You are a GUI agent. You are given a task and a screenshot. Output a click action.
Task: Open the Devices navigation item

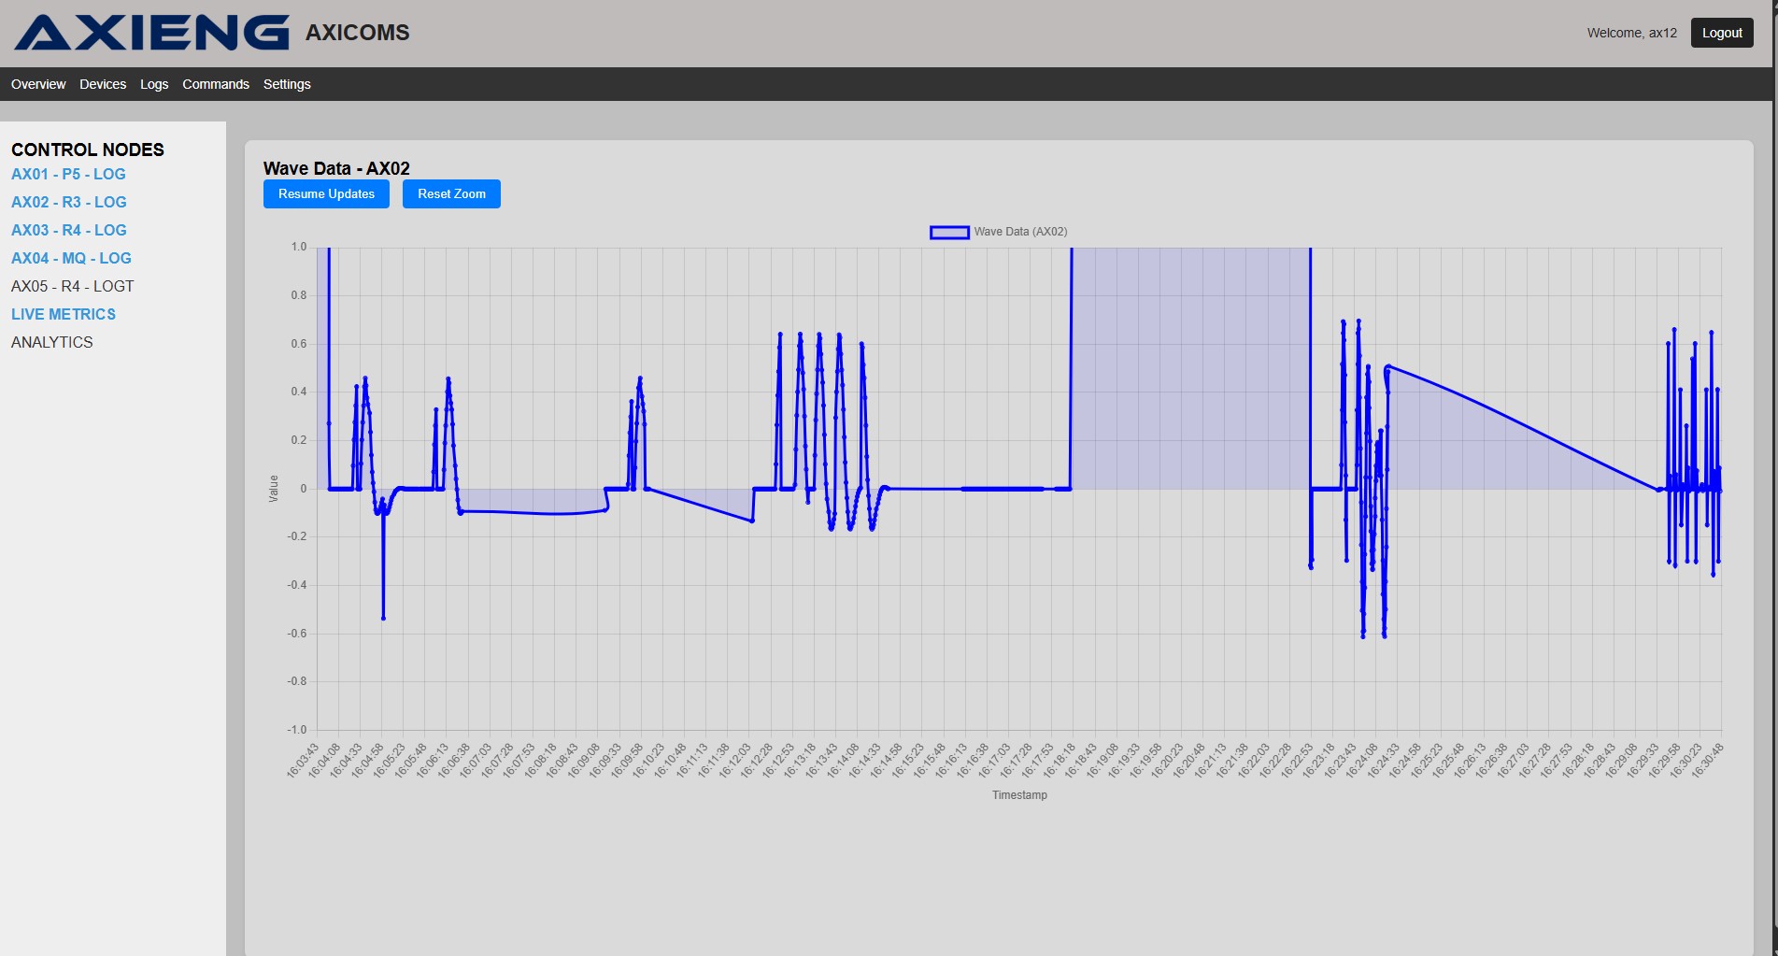103,84
